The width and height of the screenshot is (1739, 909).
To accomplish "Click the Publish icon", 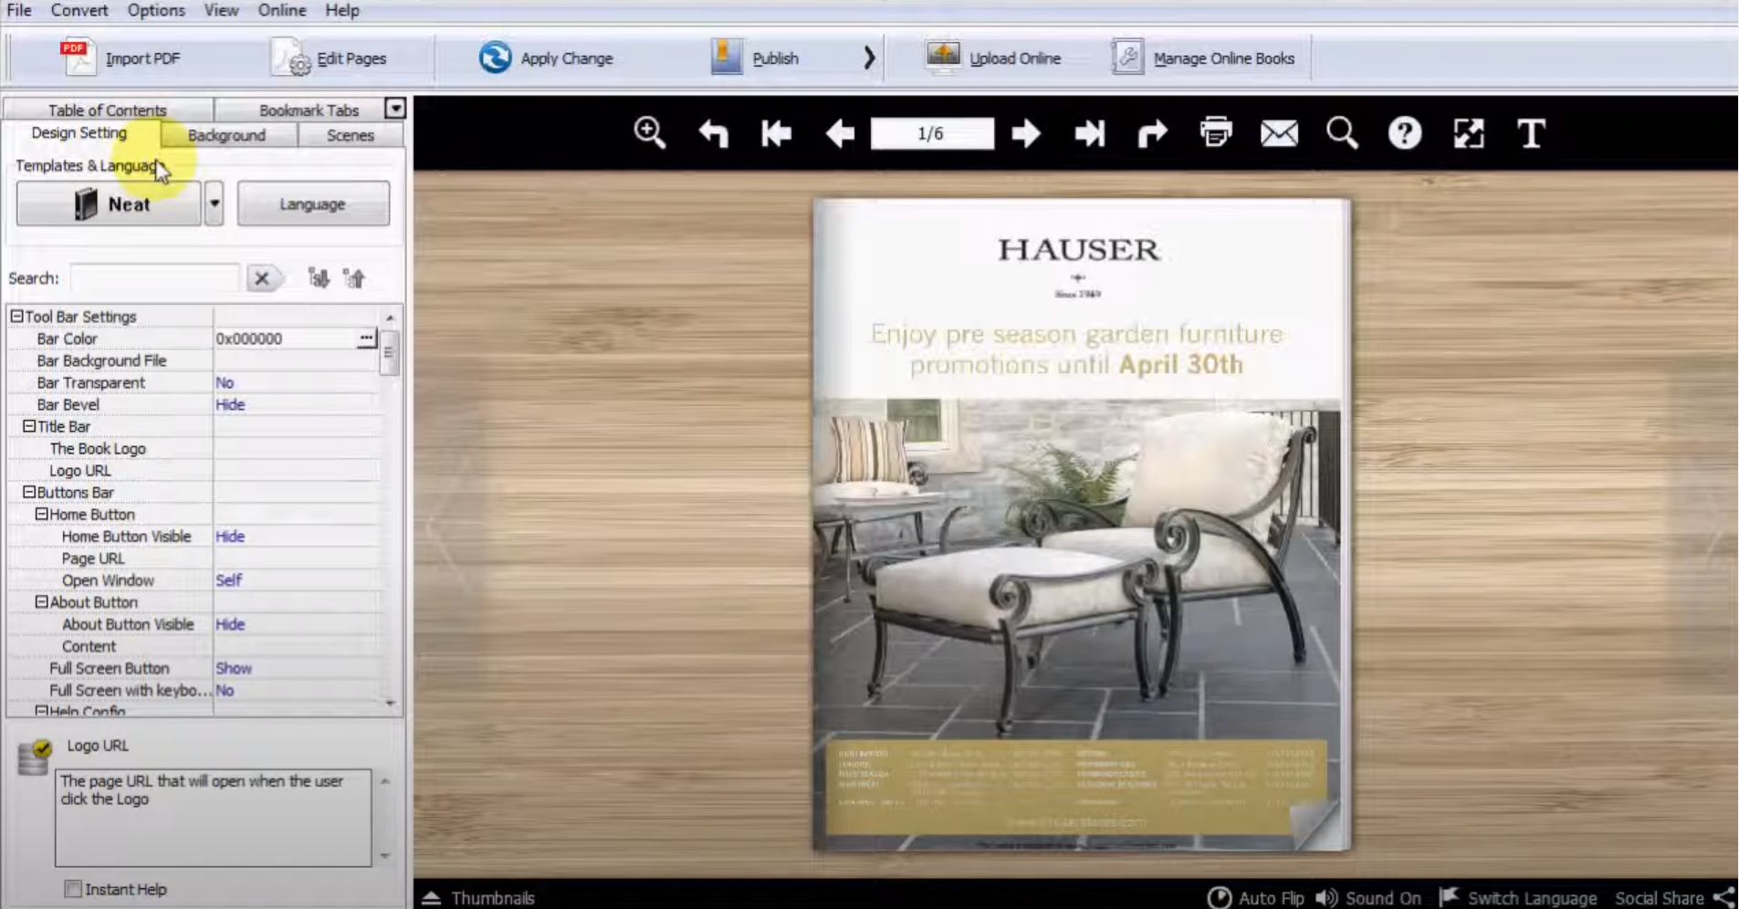I will pos(727,57).
